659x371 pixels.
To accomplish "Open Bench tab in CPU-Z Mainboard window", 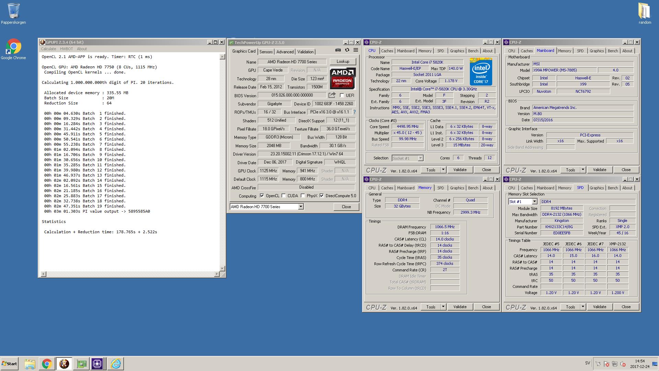I will click(x=613, y=51).
